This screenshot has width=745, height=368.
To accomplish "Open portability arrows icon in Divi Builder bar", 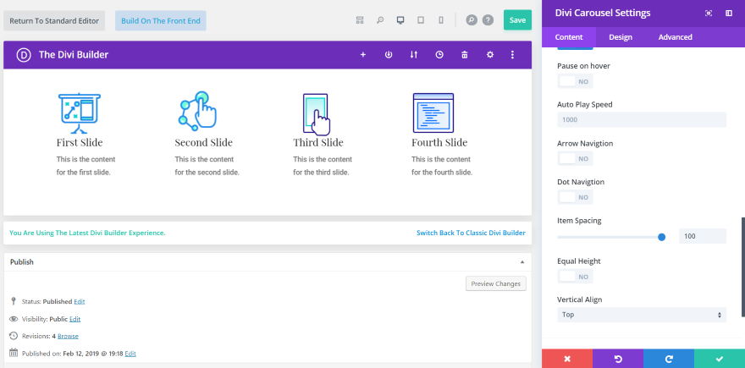I will click(414, 55).
